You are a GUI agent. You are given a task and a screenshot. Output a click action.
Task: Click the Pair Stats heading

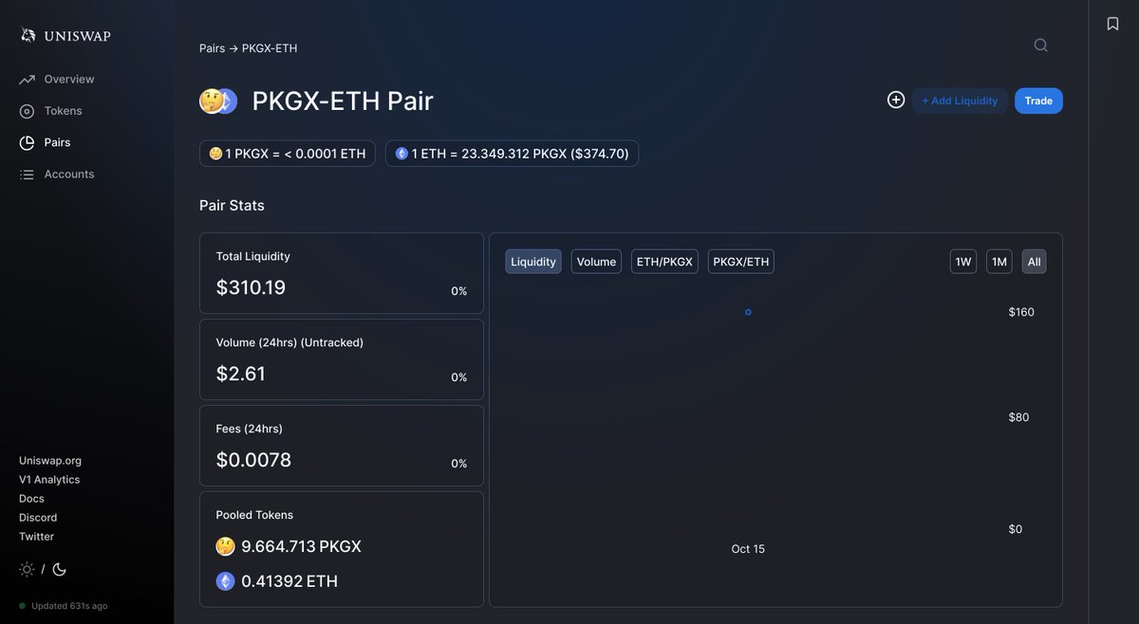[232, 206]
